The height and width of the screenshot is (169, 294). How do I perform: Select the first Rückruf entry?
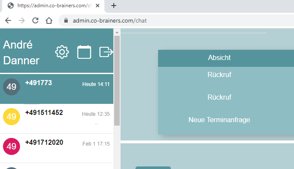[x=219, y=75]
